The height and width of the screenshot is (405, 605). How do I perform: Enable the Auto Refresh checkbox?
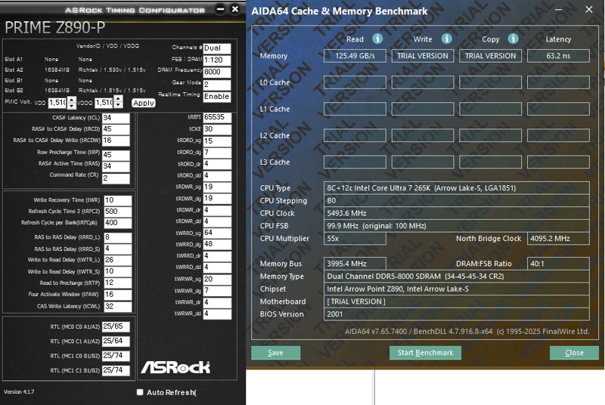pos(140,392)
